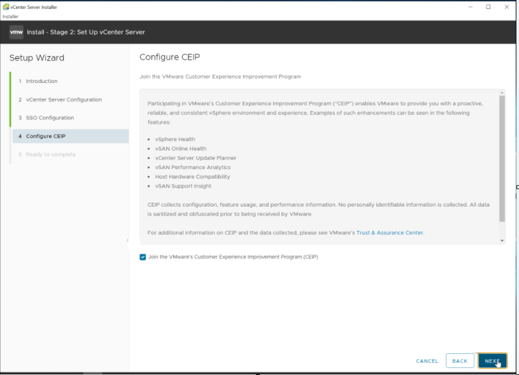Jump to SSO Configuration step

[50, 118]
